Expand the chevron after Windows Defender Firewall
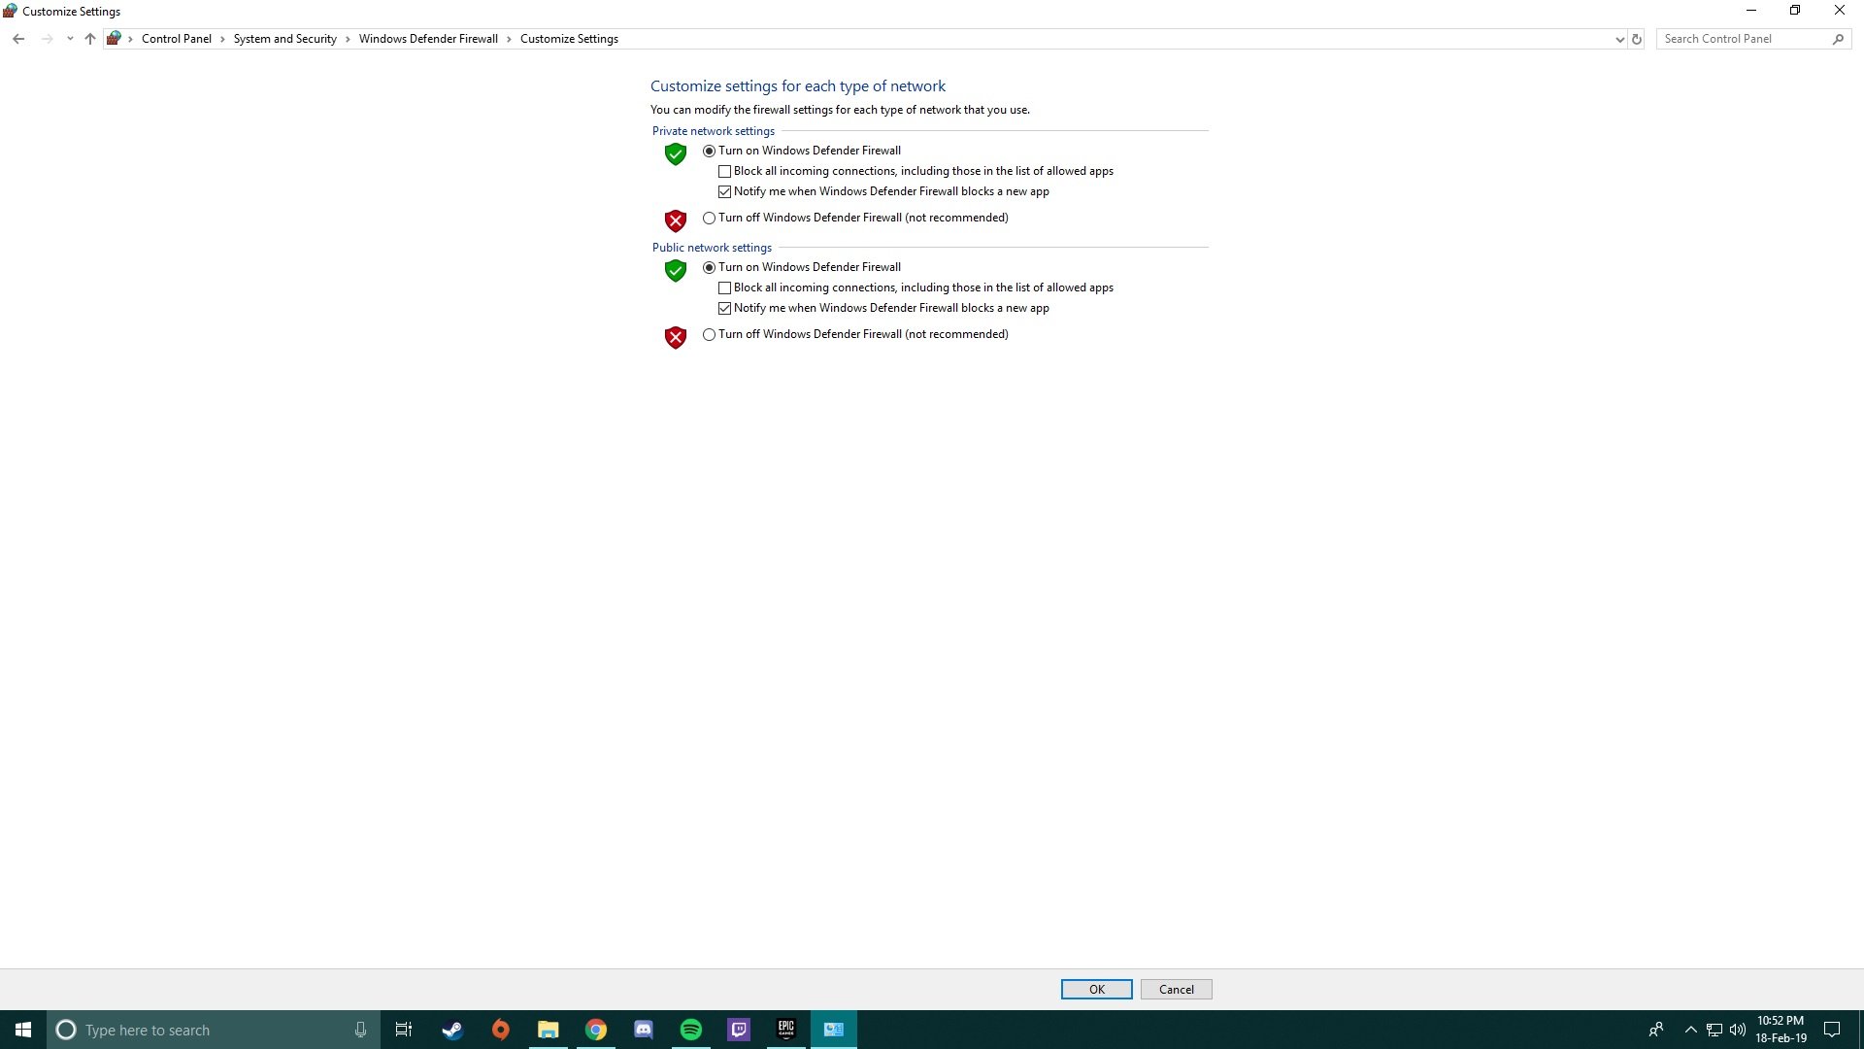 coord(509,39)
